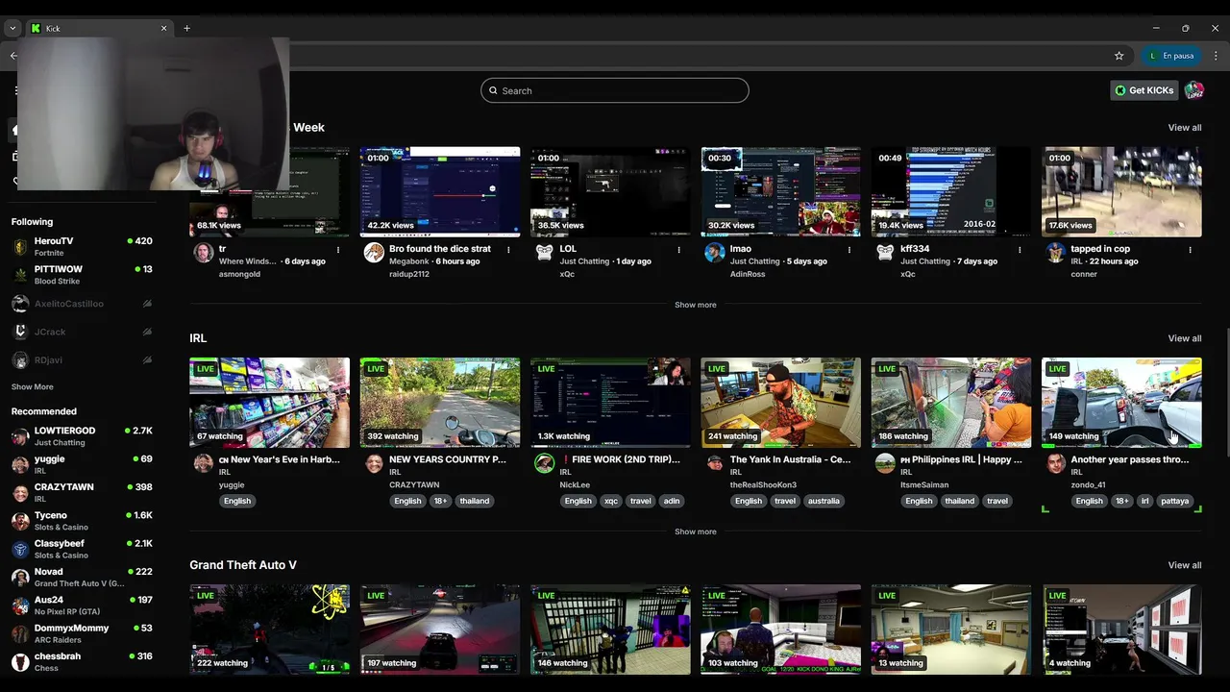Open the GTA stream with 103 watching
Image resolution: width=1230 pixels, height=692 pixels.
click(x=780, y=630)
